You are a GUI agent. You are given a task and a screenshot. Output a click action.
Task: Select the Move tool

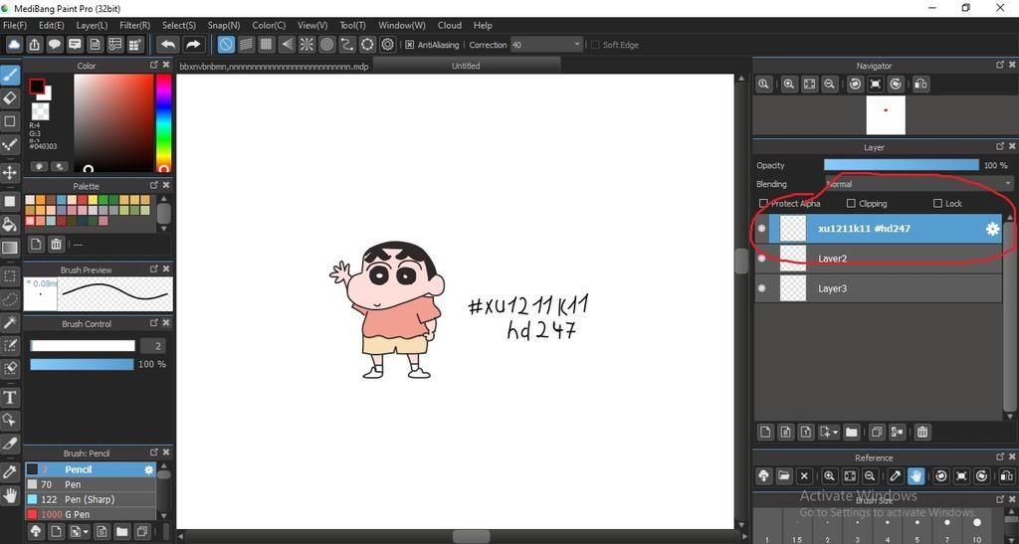10,173
